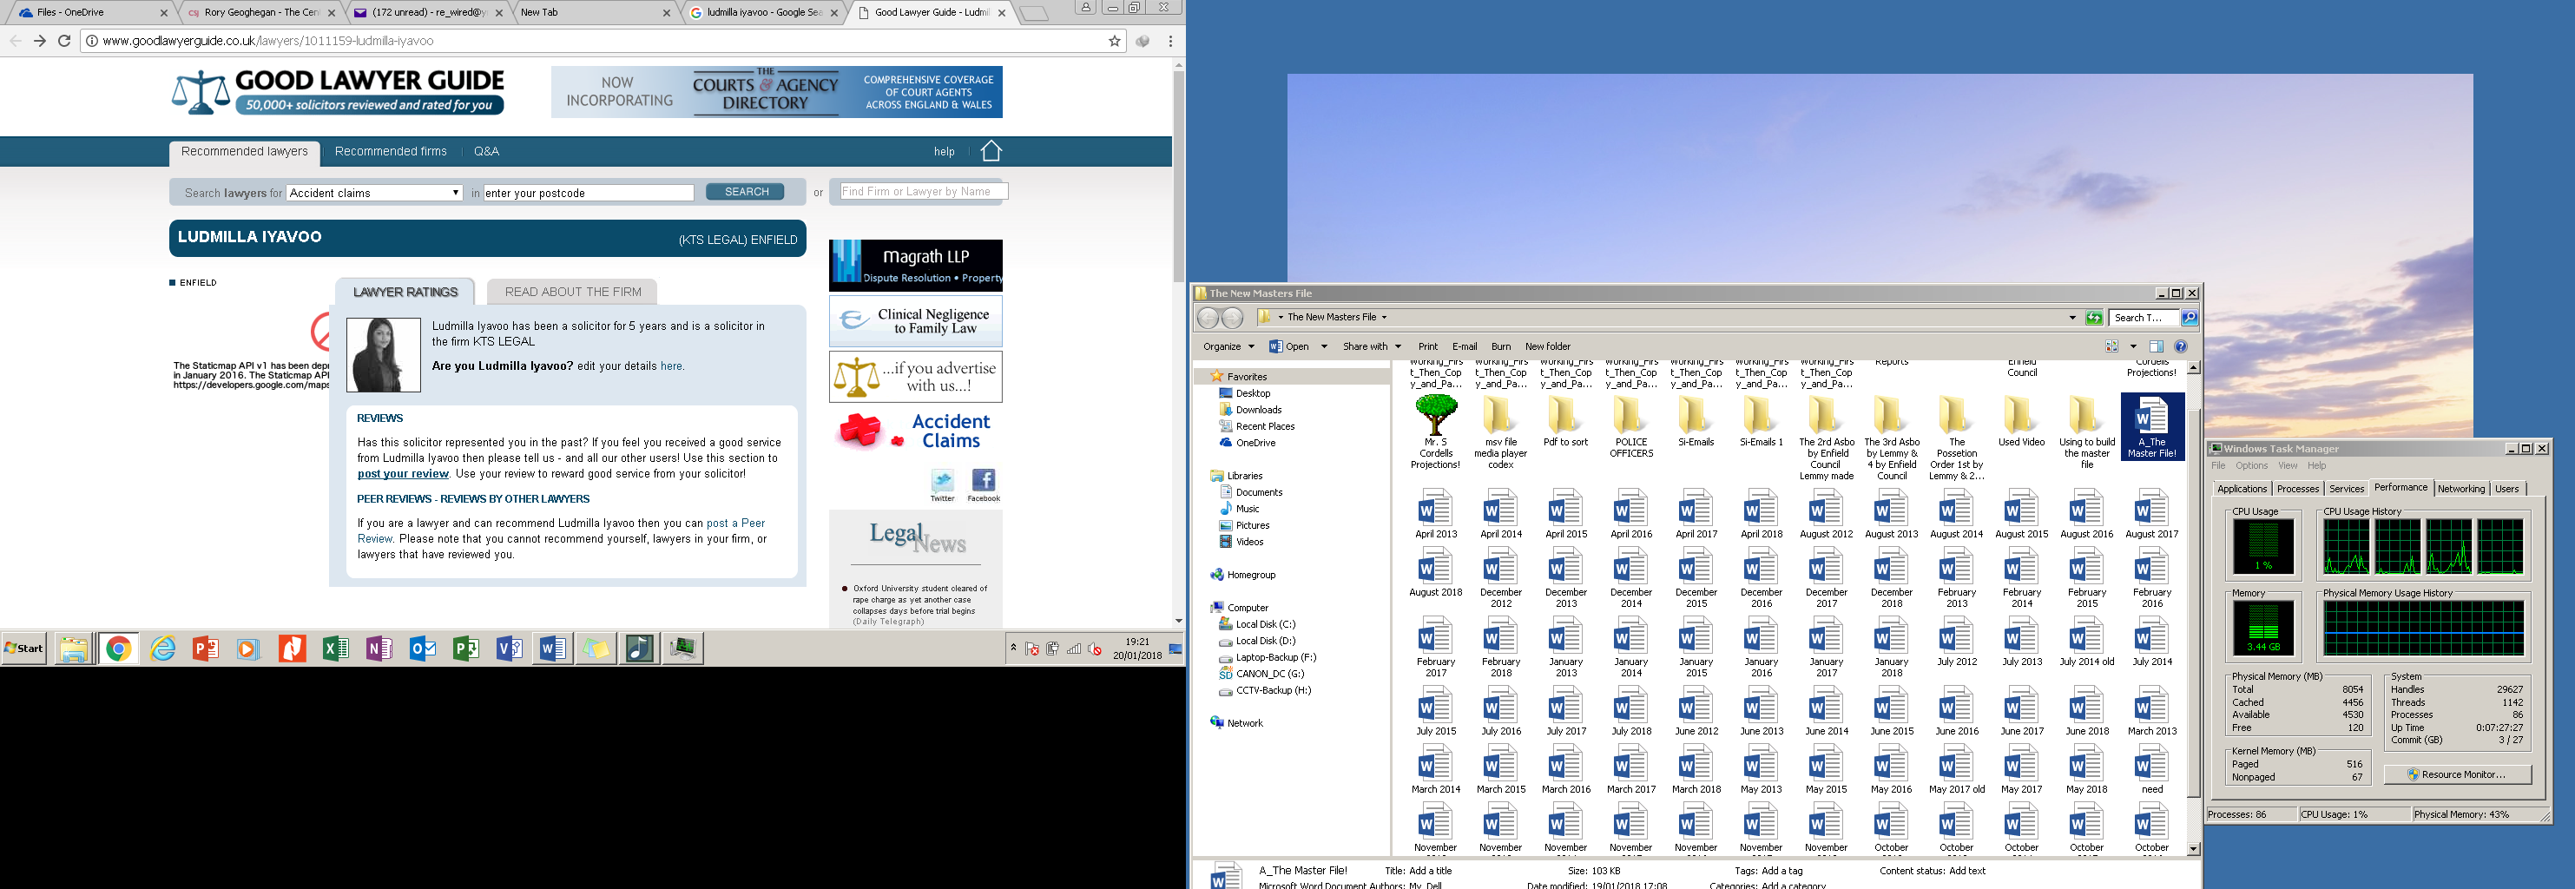
Task: Toggle the Explorer preview pane icon
Action: (2157, 347)
